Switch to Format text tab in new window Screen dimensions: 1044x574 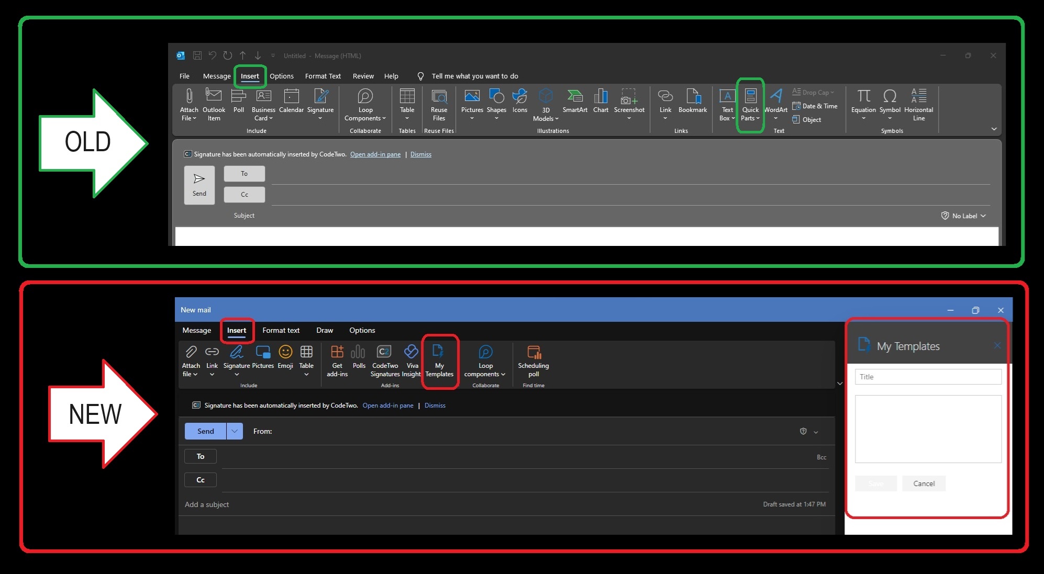pos(281,330)
